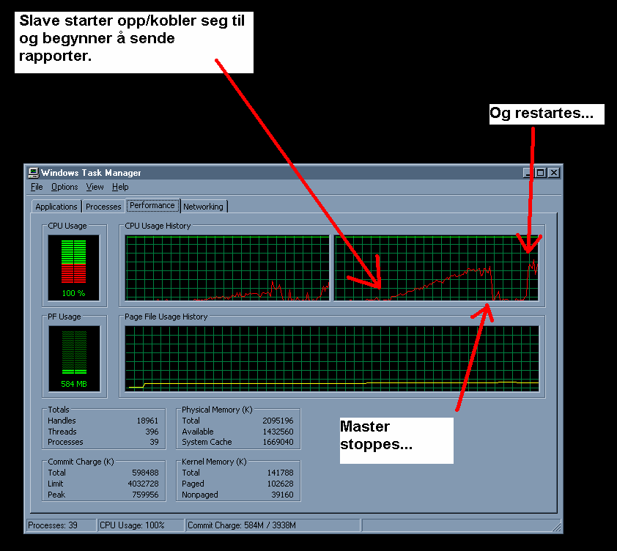Click the Kernel Memory (K) group label

(x=214, y=462)
